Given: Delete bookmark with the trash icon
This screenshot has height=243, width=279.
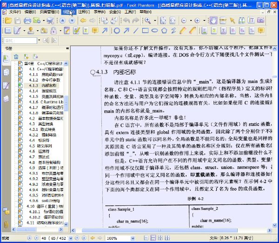Looking at the screenshot, I should 16,57.
